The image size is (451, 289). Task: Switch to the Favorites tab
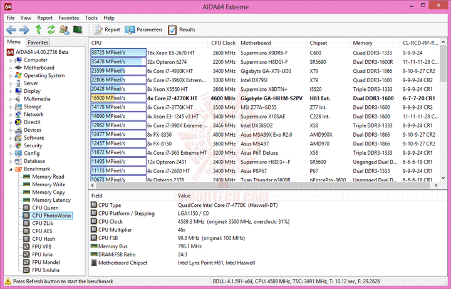click(x=38, y=42)
